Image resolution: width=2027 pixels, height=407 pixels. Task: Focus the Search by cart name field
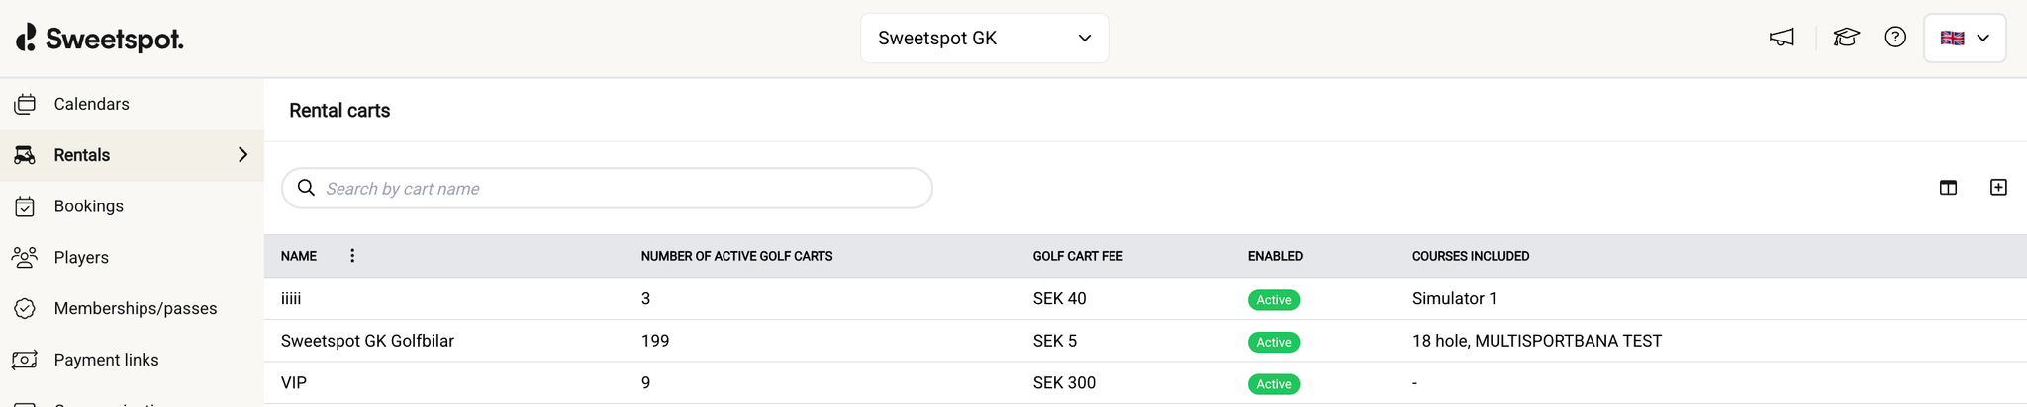(624, 189)
